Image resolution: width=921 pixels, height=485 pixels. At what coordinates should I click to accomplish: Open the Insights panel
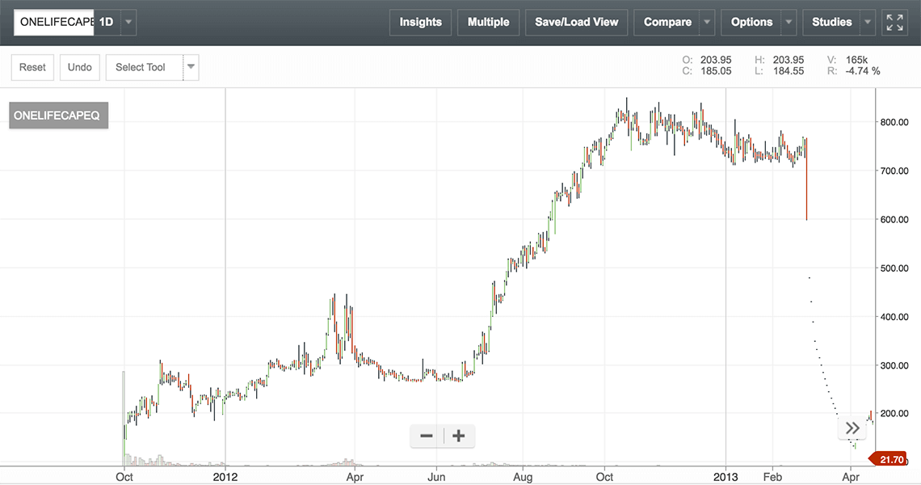(420, 23)
